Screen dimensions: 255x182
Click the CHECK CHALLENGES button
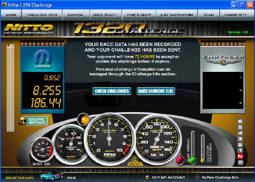(112, 91)
